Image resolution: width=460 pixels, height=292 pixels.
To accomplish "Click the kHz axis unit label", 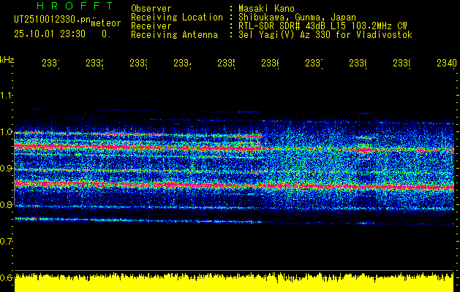I will pyautogui.click(x=7, y=60).
